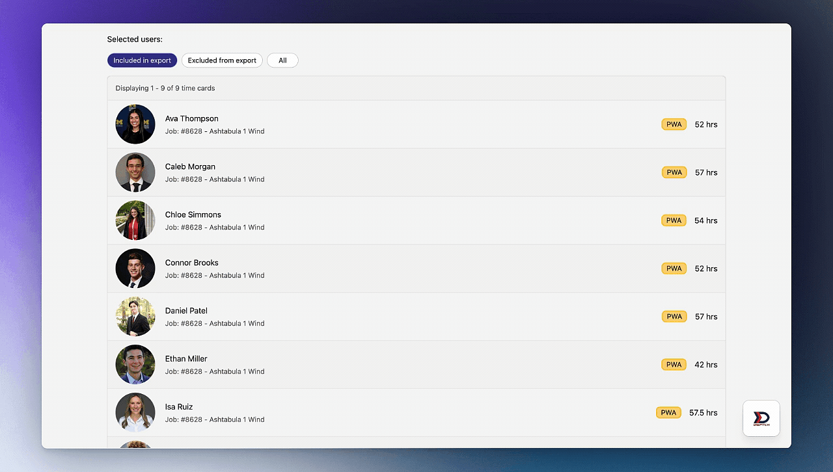Select the name Daniel Patel
This screenshot has width=833, height=472.
(x=186, y=311)
